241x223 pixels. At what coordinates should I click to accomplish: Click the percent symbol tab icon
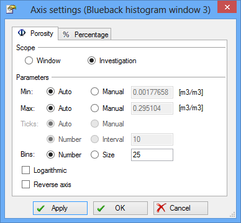pyautogui.click(x=66, y=35)
